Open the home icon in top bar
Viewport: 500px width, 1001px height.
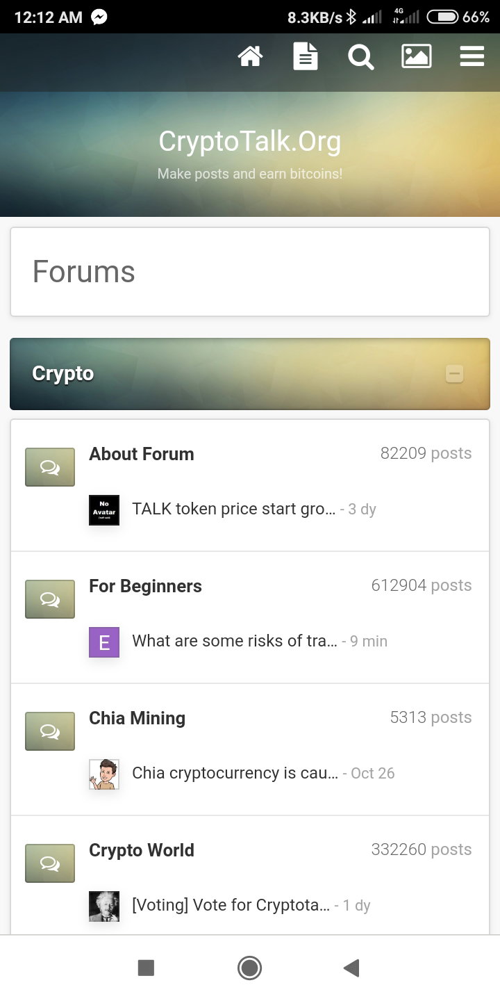pos(250,56)
